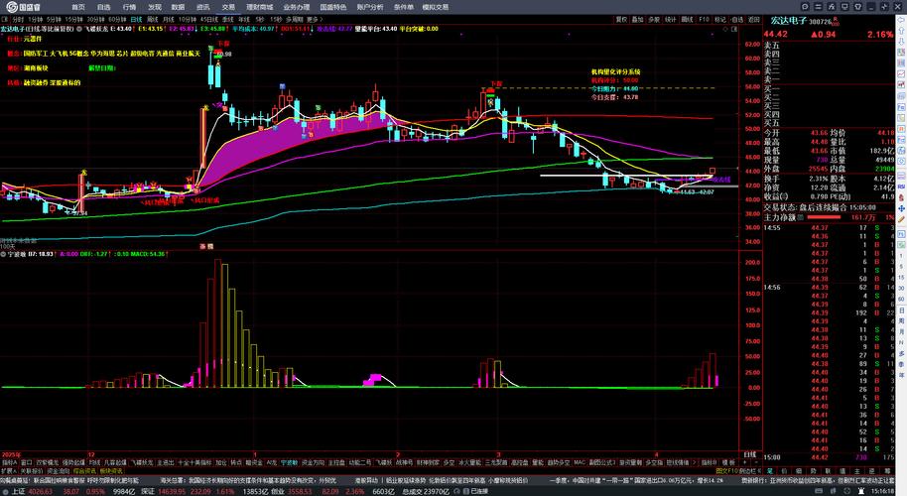Viewport: 907px width, 496px height.
Task: Click the 国盛 logo at top left
Action: 22,7
